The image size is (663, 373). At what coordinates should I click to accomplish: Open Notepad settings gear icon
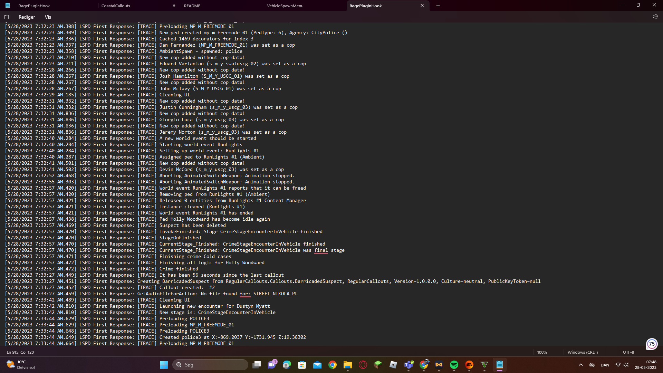coord(655,17)
